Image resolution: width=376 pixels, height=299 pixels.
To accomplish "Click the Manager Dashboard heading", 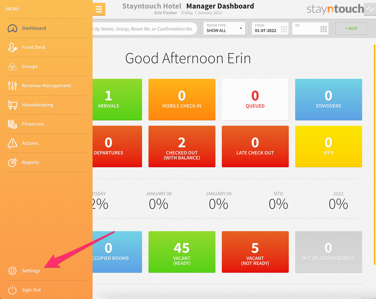I will tap(220, 6).
